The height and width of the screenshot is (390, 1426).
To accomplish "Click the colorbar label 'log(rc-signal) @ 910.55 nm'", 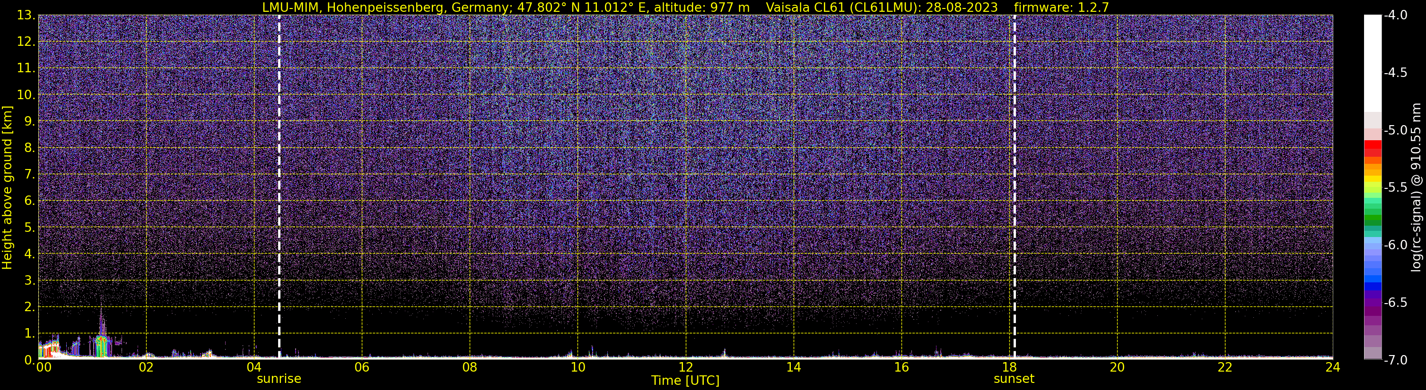I will pyautogui.click(x=1416, y=187).
